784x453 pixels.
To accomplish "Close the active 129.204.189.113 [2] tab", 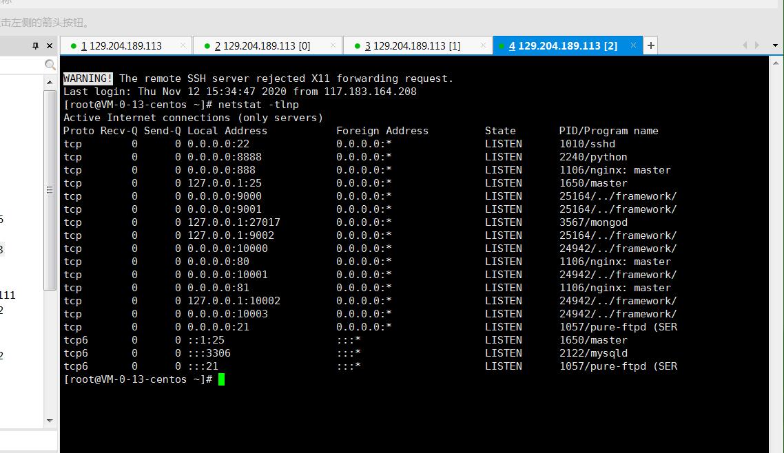I will (x=632, y=45).
